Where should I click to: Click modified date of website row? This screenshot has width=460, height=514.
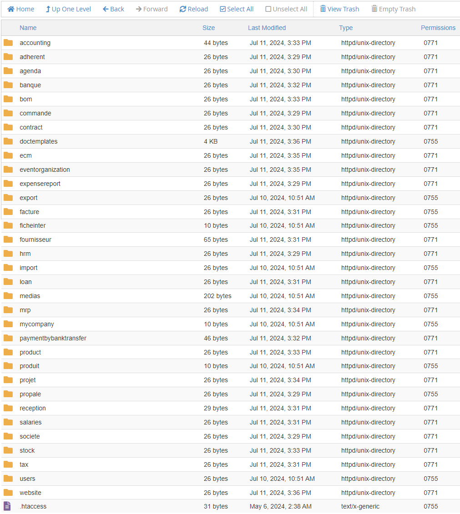pos(280,493)
